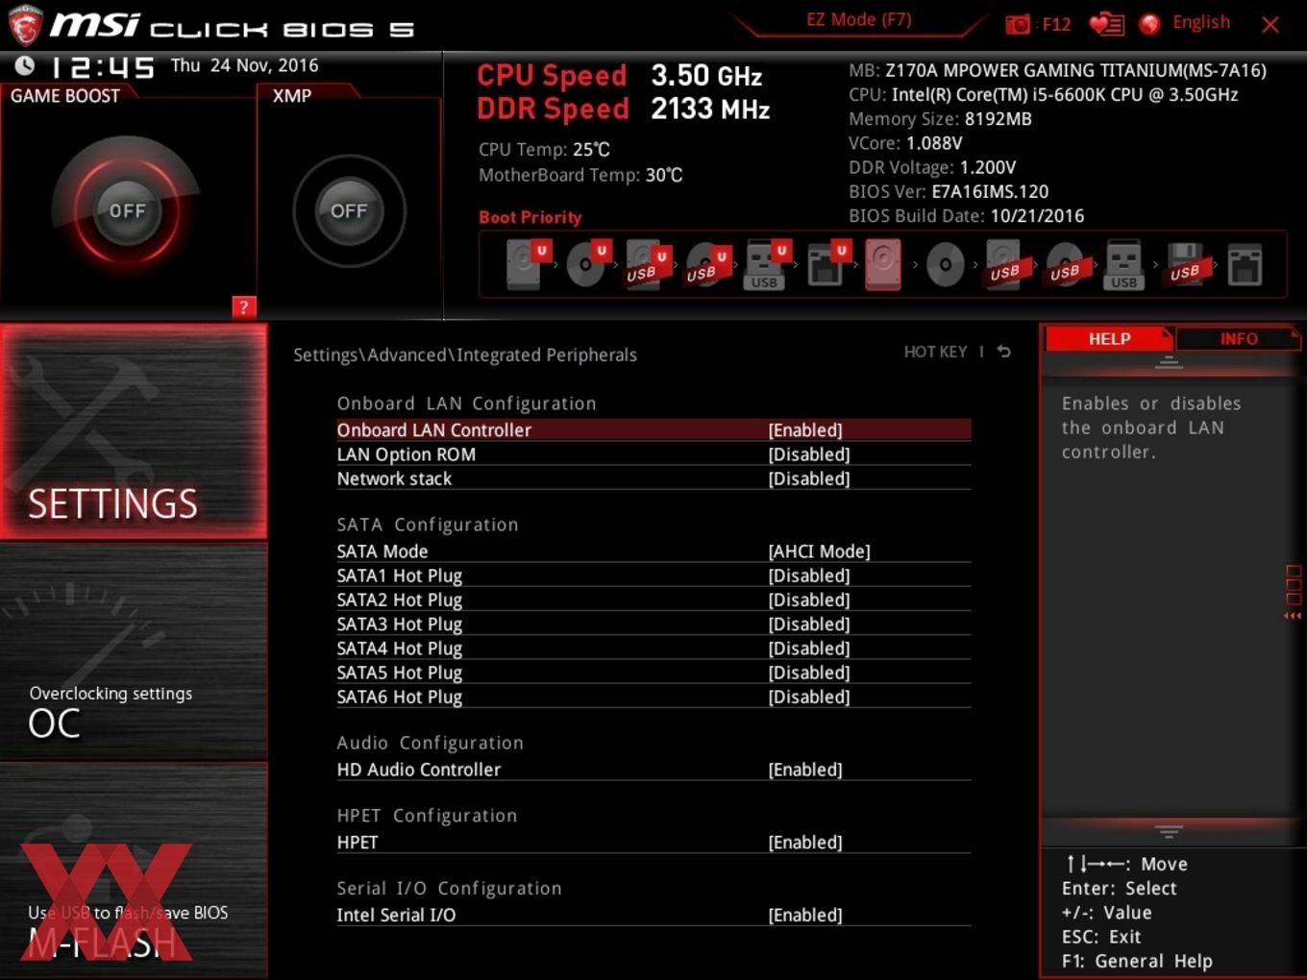Change Onboard LAN Controller [Enabled] value
Screen dimensions: 1307x980
[804, 430]
